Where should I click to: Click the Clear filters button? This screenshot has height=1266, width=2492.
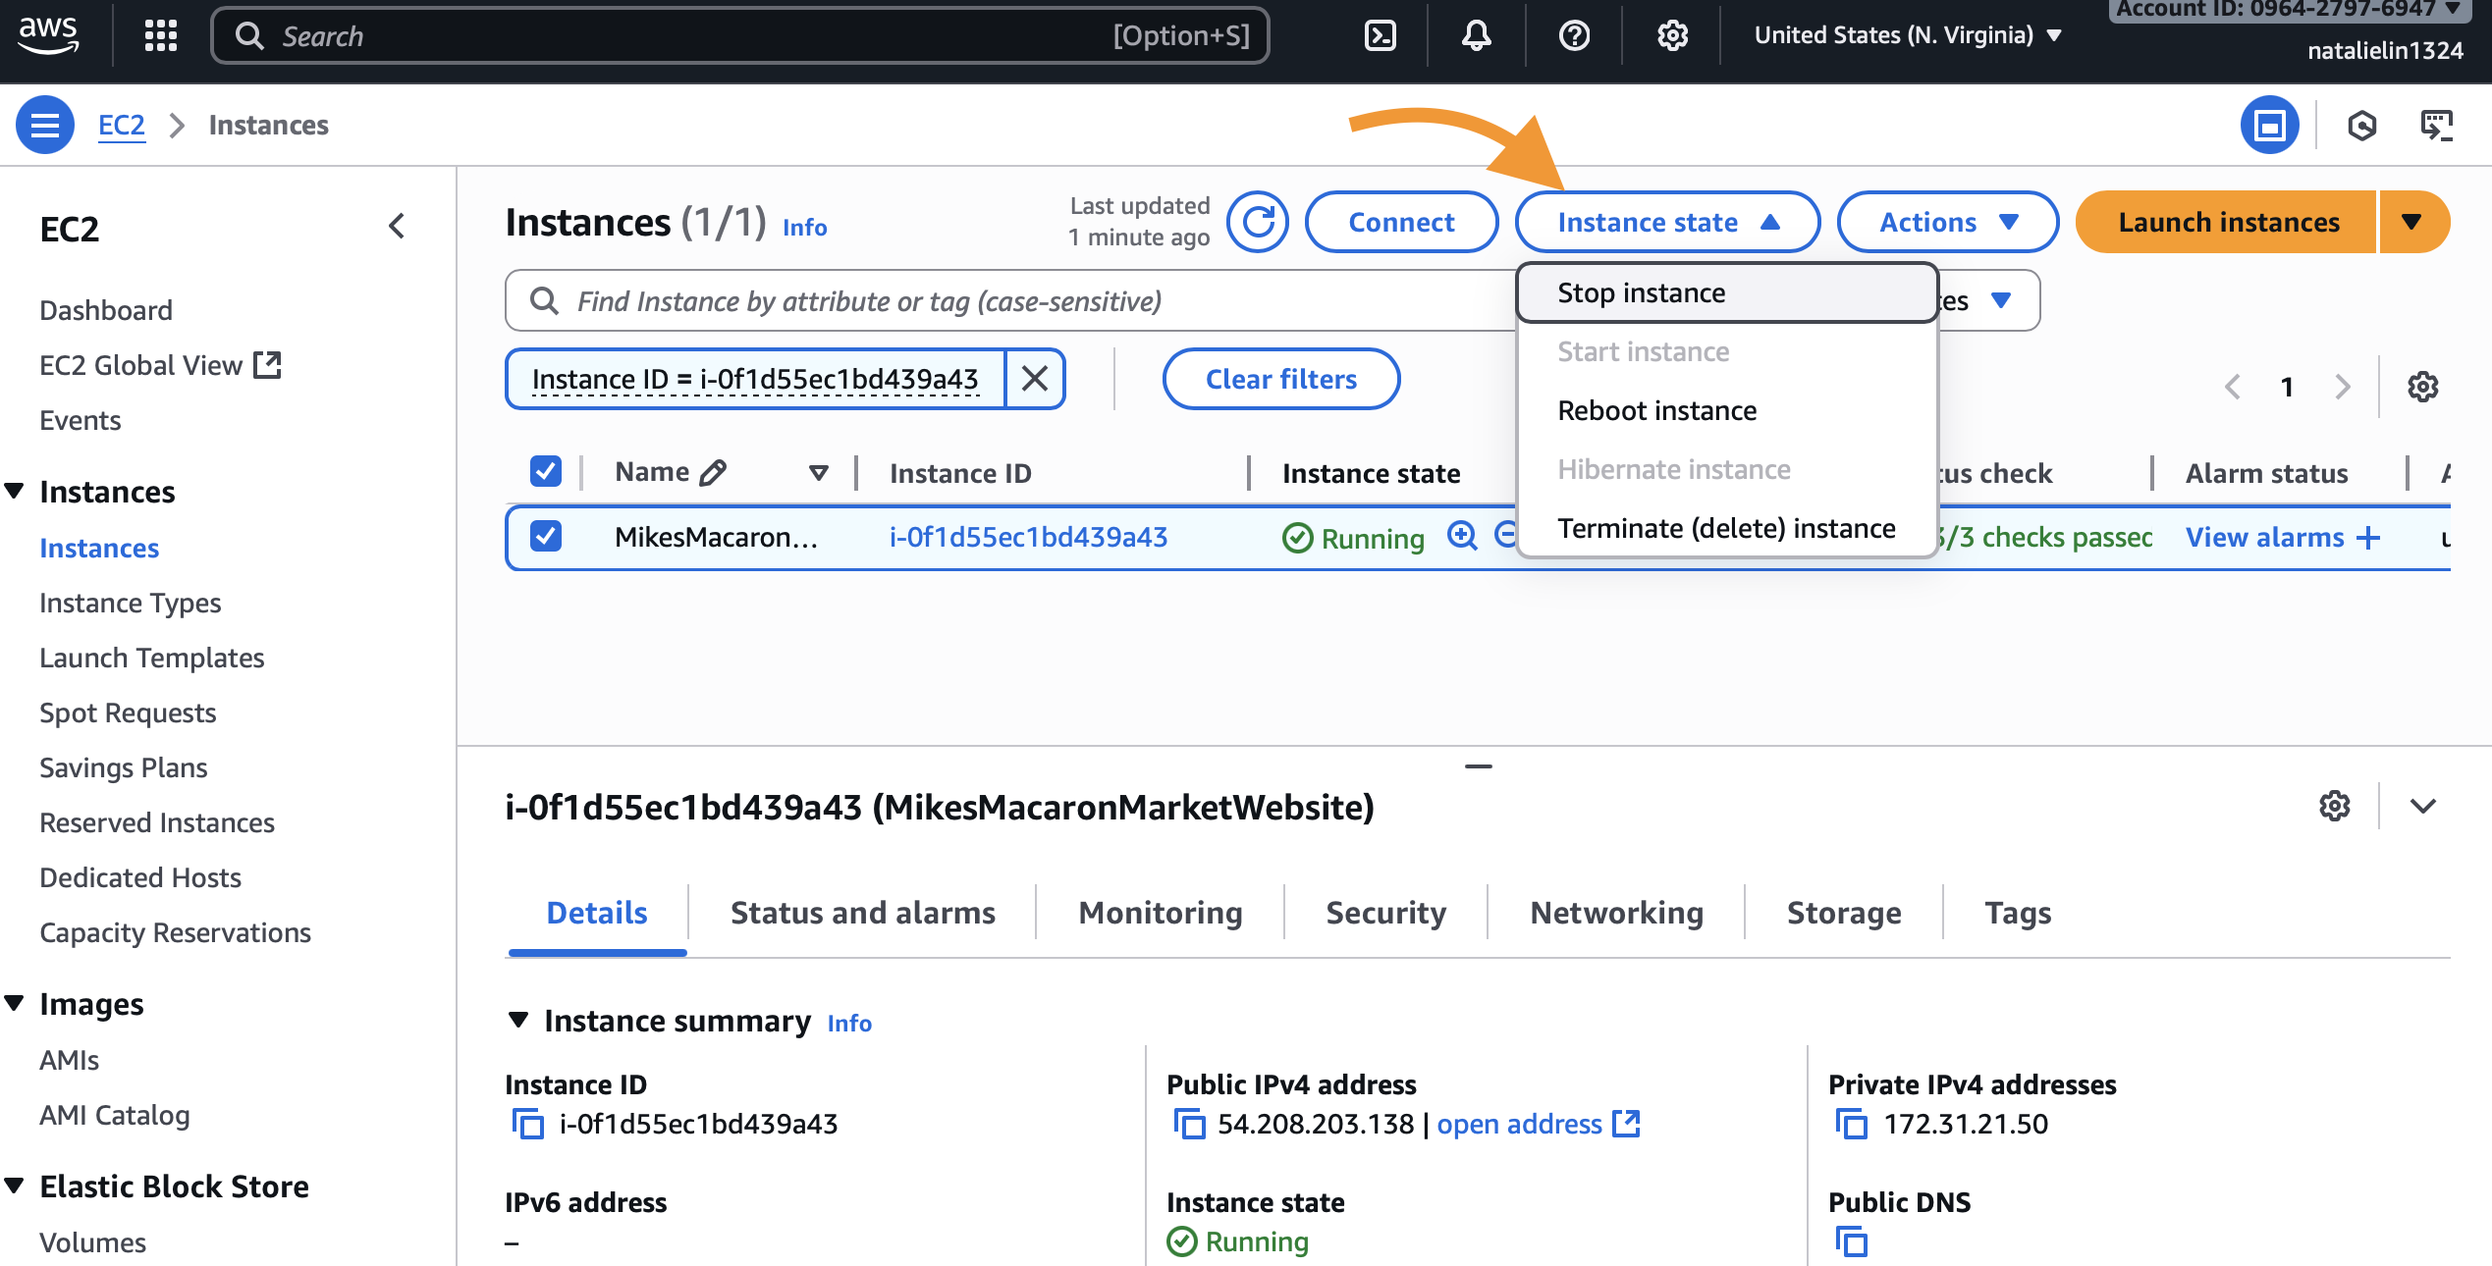tap(1280, 379)
